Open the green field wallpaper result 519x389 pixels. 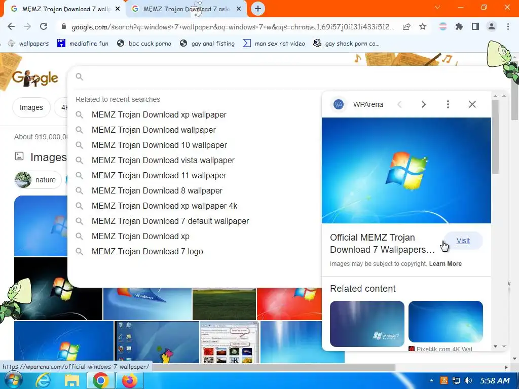[x=224, y=304]
